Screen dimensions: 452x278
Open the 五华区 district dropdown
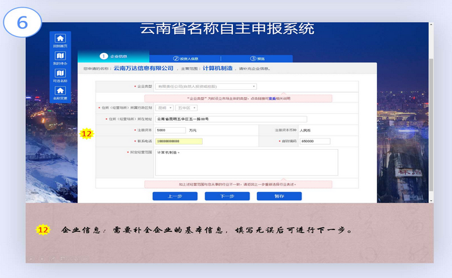(186, 108)
